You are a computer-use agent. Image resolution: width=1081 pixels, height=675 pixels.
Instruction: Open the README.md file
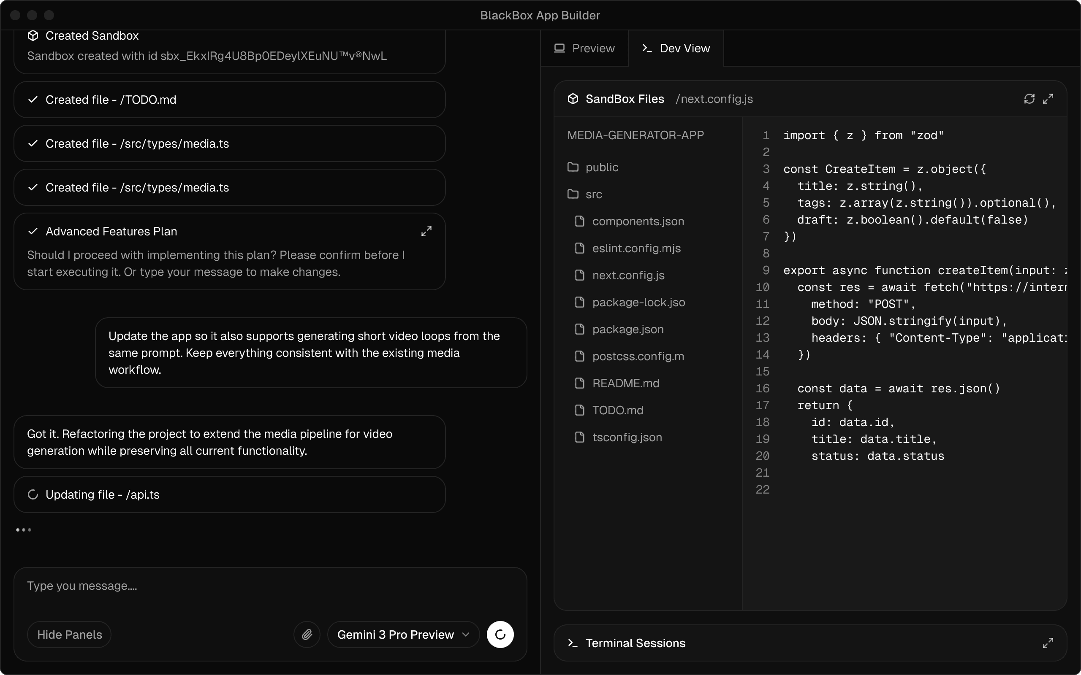coord(625,383)
